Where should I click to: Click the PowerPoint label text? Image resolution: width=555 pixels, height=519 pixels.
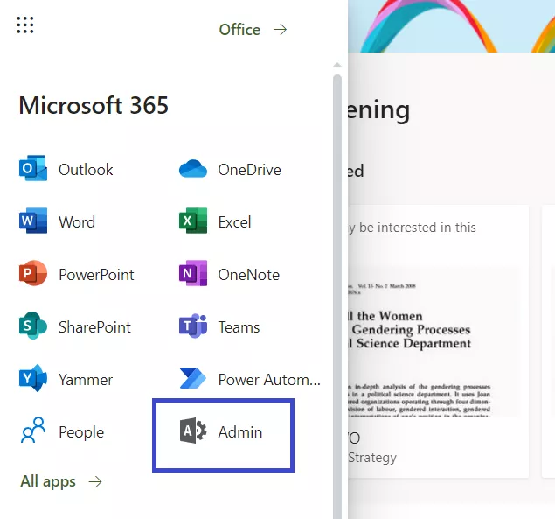pyautogui.click(x=96, y=275)
